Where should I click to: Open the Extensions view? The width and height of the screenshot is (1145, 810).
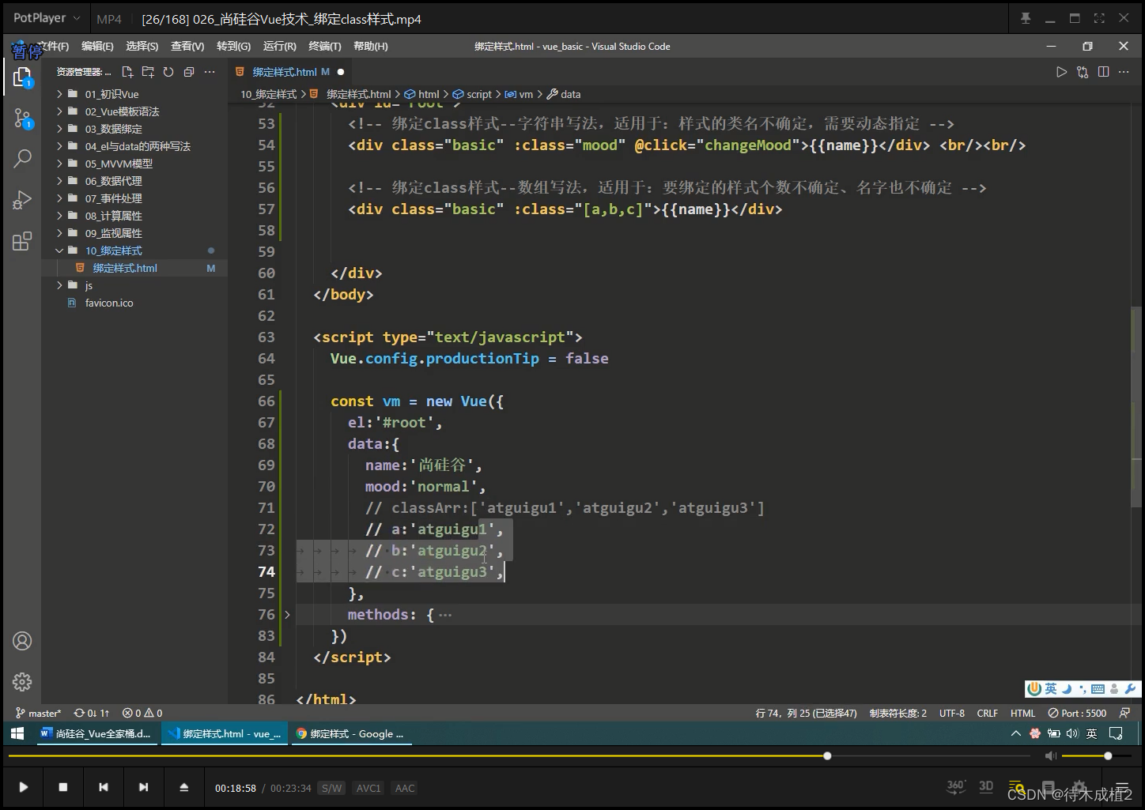[x=22, y=241]
